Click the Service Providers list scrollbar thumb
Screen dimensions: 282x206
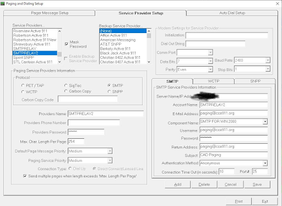click(59, 54)
